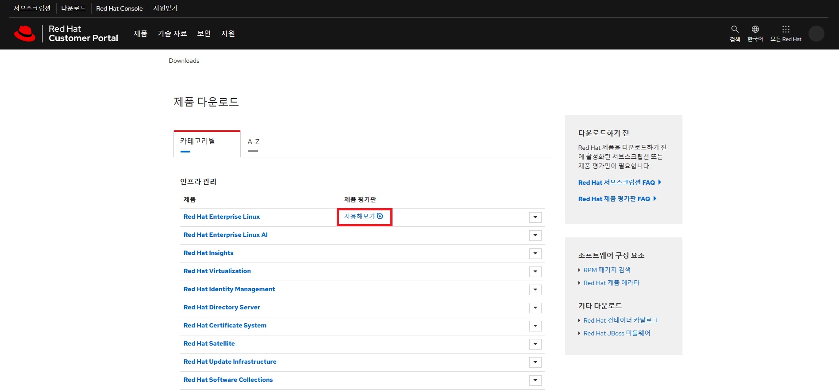Open Red Hat Update Infrastructure link
Image resolution: width=839 pixels, height=392 pixels.
pos(230,362)
